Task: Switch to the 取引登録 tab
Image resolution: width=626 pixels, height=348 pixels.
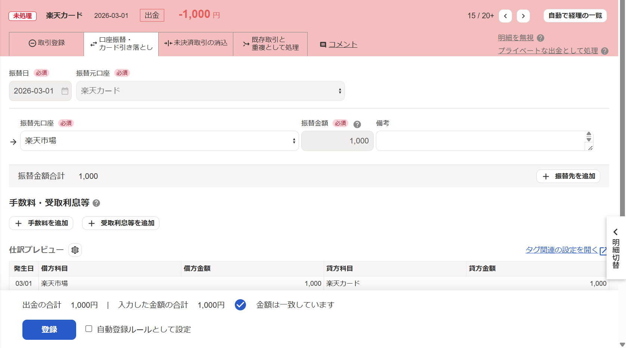Action: click(x=47, y=44)
